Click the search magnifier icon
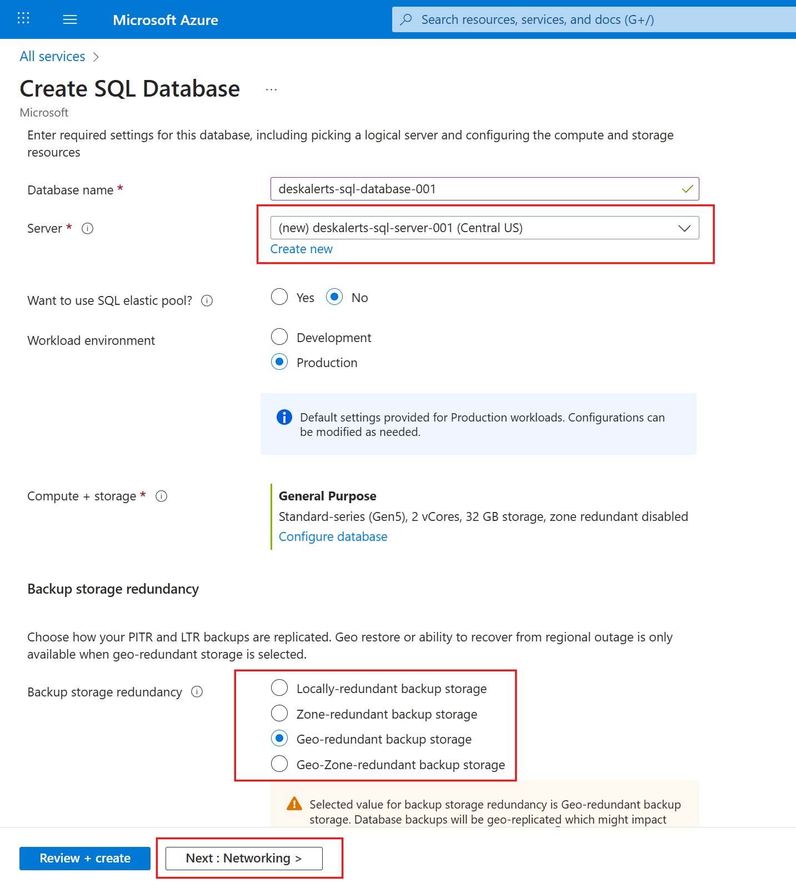Viewport: 796px width, 888px height. pyautogui.click(x=406, y=19)
